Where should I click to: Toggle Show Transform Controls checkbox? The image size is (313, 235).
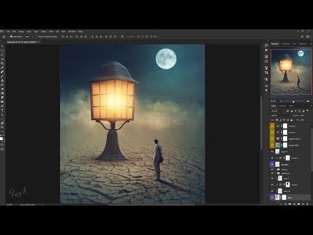(x=37, y=37)
